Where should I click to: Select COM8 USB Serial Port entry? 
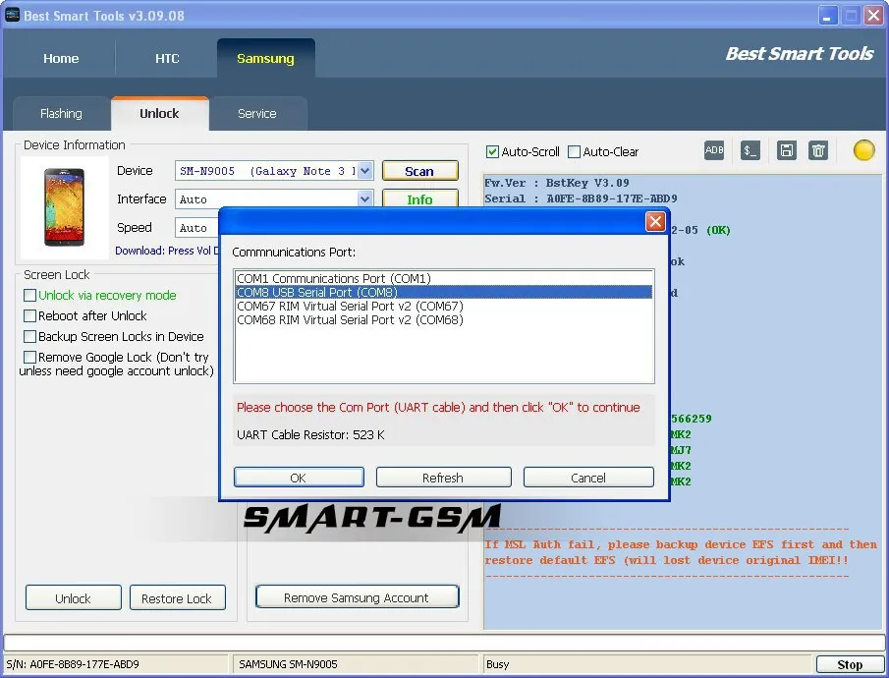[x=443, y=292]
